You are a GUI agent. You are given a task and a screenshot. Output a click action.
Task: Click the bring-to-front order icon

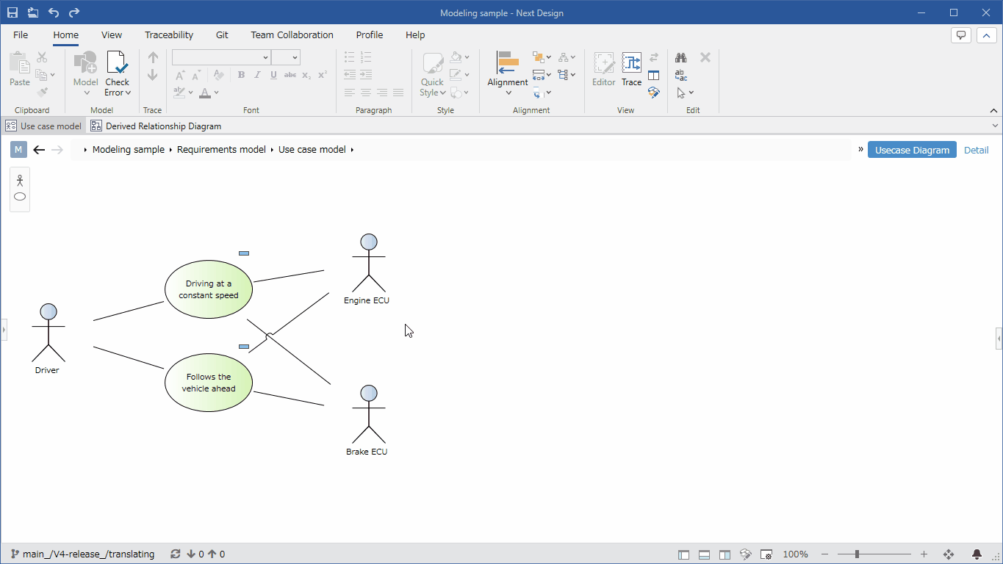538,57
